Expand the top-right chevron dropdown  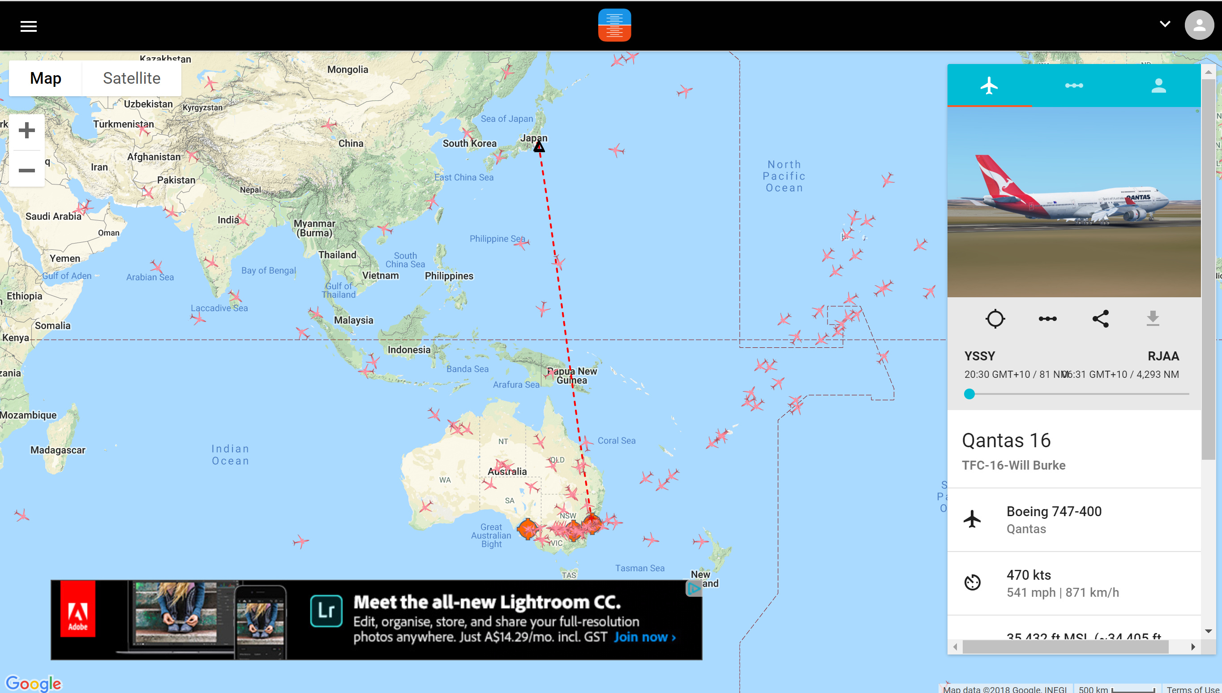click(x=1164, y=24)
